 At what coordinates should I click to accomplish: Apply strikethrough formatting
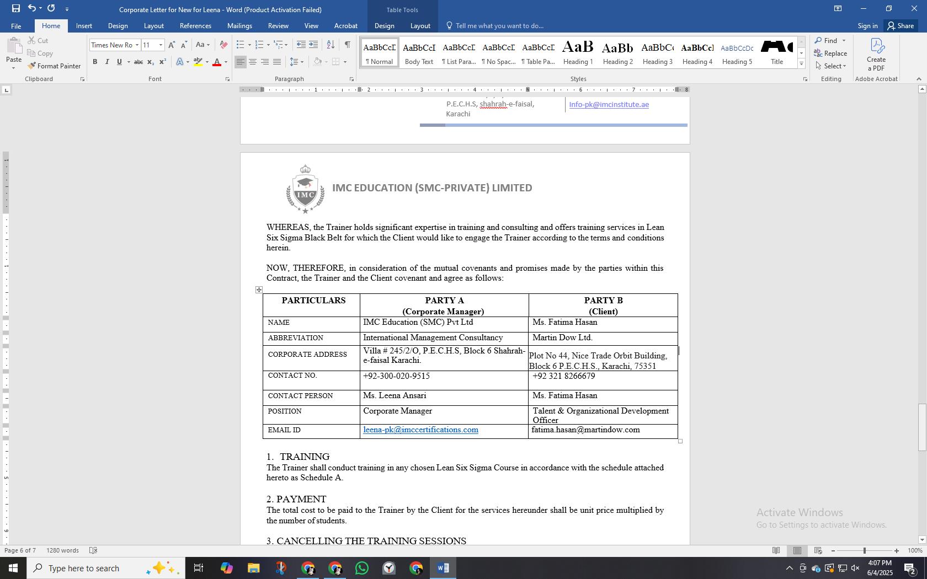click(x=138, y=62)
